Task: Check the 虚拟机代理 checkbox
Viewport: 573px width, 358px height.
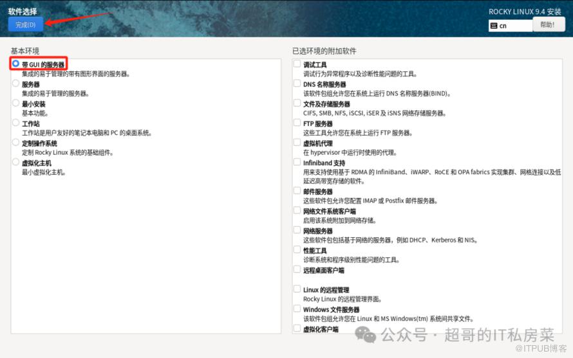Action: [297, 143]
